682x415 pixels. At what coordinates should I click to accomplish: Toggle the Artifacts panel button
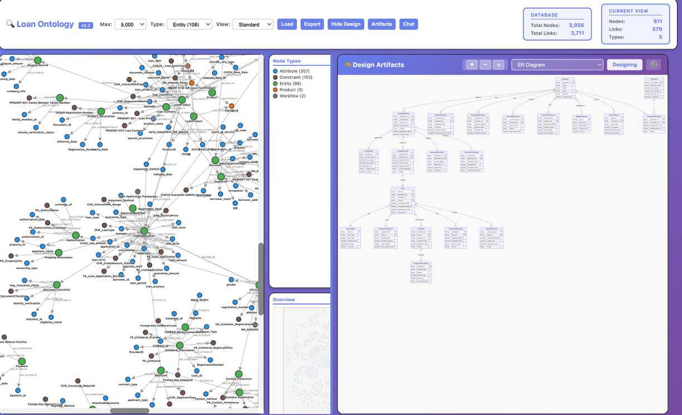382,24
